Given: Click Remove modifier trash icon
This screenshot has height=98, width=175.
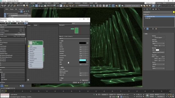Looking at the screenshot, I should [x=153, y=29].
